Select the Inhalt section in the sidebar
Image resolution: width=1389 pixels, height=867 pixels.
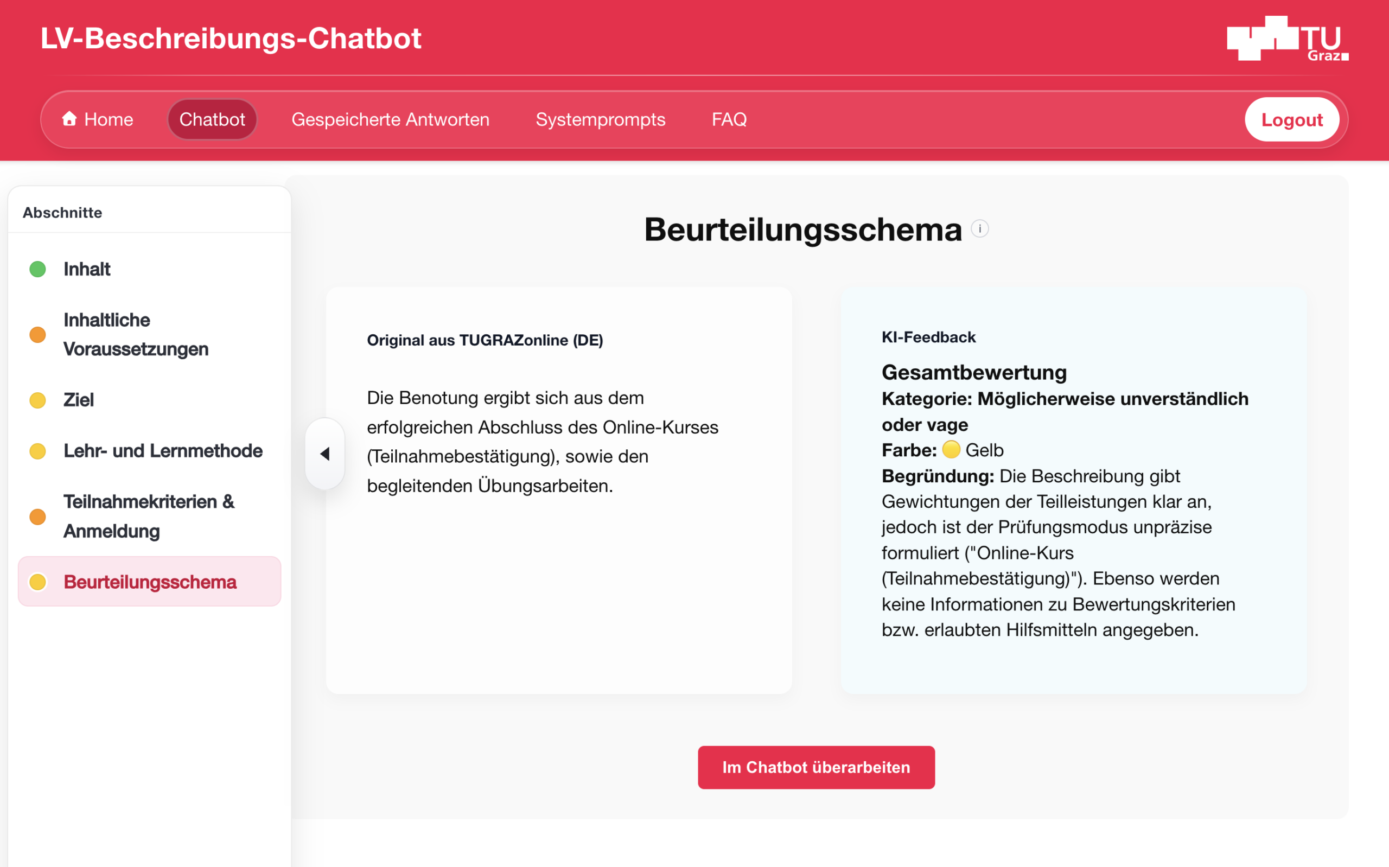point(87,269)
